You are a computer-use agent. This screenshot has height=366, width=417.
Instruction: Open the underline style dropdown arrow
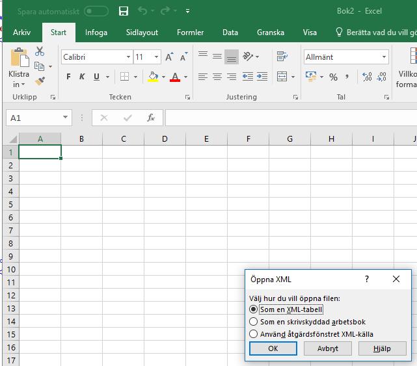[108, 77]
